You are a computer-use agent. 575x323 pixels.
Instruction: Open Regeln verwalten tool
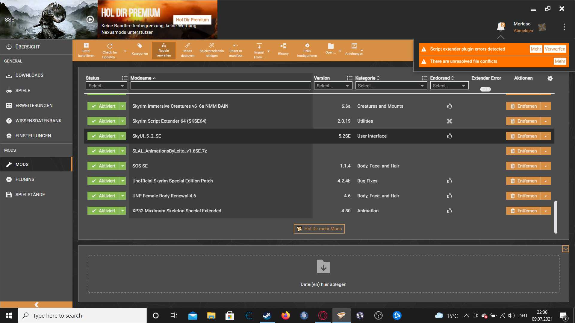pos(164,50)
